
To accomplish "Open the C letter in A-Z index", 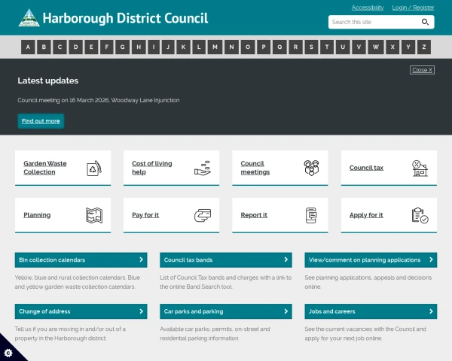I will click(x=60, y=47).
